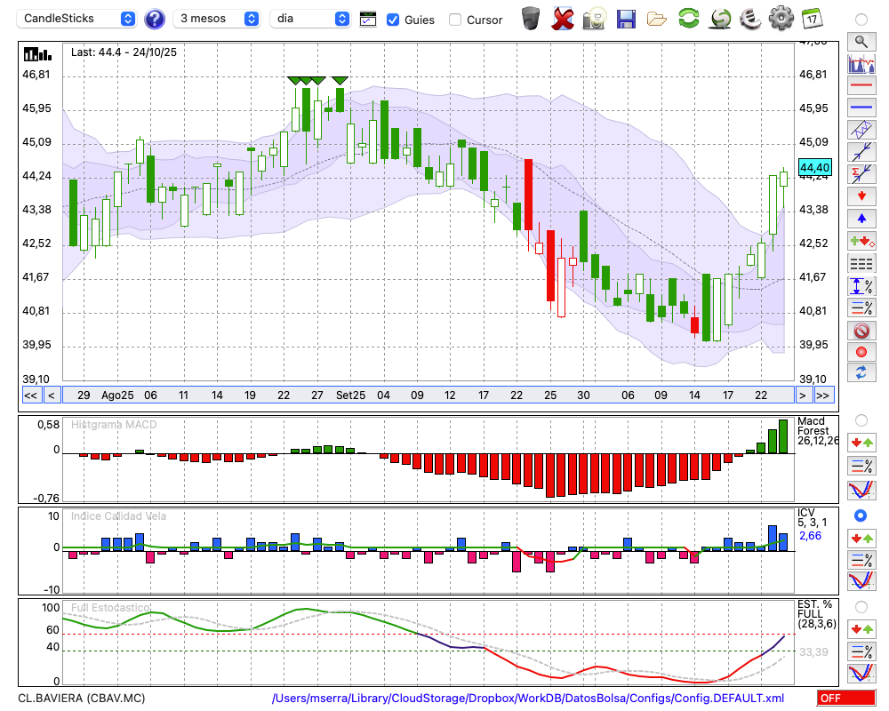Click the MACD panel oscillator curve button
The image size is (889, 711).
(861, 490)
